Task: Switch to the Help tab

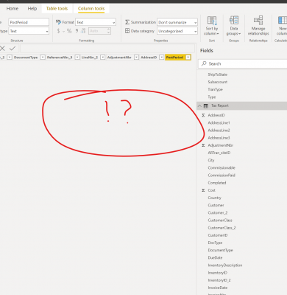Action: point(32,9)
